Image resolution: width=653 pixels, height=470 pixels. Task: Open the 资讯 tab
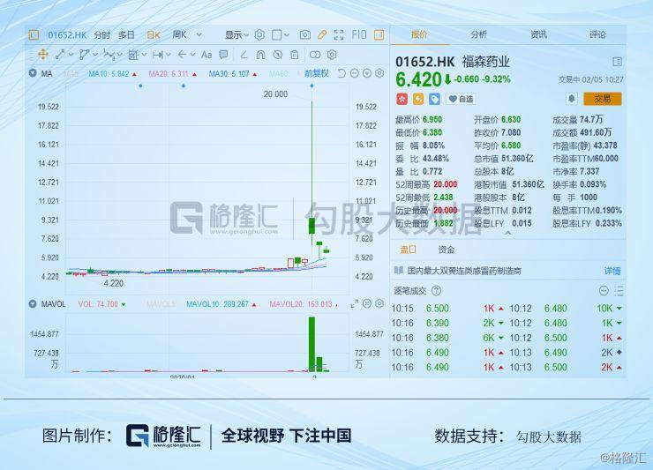538,34
